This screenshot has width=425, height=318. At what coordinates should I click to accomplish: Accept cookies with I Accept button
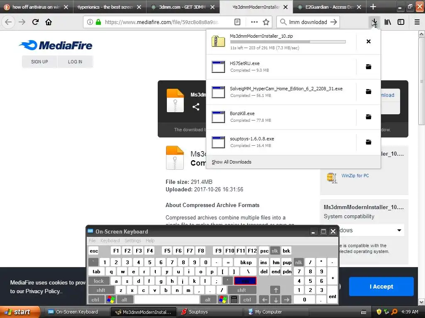point(381,287)
